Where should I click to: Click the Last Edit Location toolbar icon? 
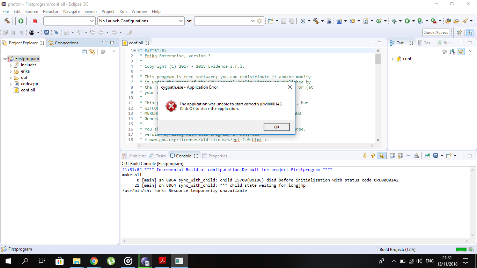click(x=93, y=32)
